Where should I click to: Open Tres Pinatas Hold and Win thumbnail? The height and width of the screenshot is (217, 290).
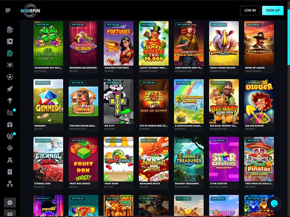point(259,159)
